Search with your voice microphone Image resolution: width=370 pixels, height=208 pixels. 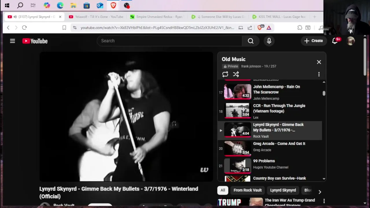coord(269,41)
